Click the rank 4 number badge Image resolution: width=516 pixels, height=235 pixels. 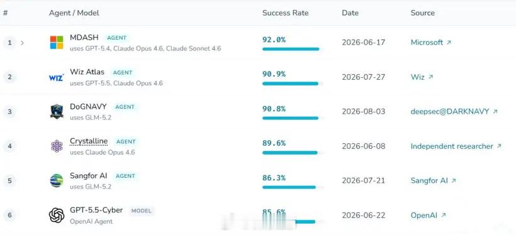point(9,146)
